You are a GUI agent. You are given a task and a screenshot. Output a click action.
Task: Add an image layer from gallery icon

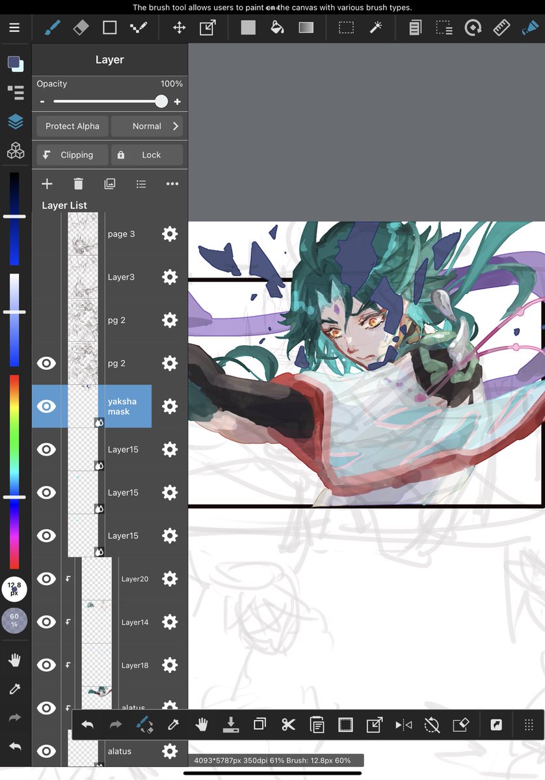[x=109, y=184]
